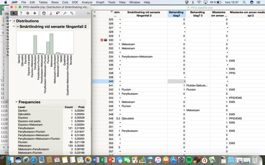
Task: Select the 'Behandling idag?' column header
Action: point(176,14)
